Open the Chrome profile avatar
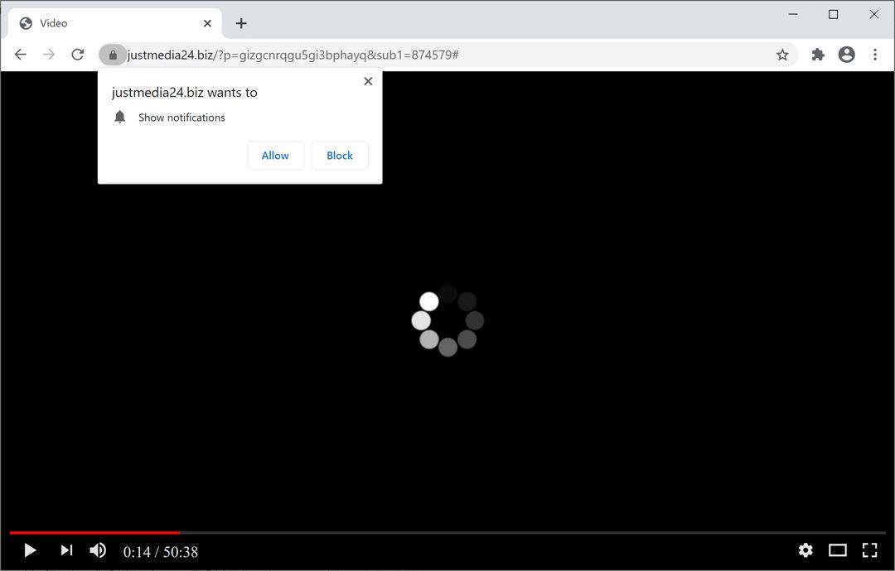 coord(846,55)
